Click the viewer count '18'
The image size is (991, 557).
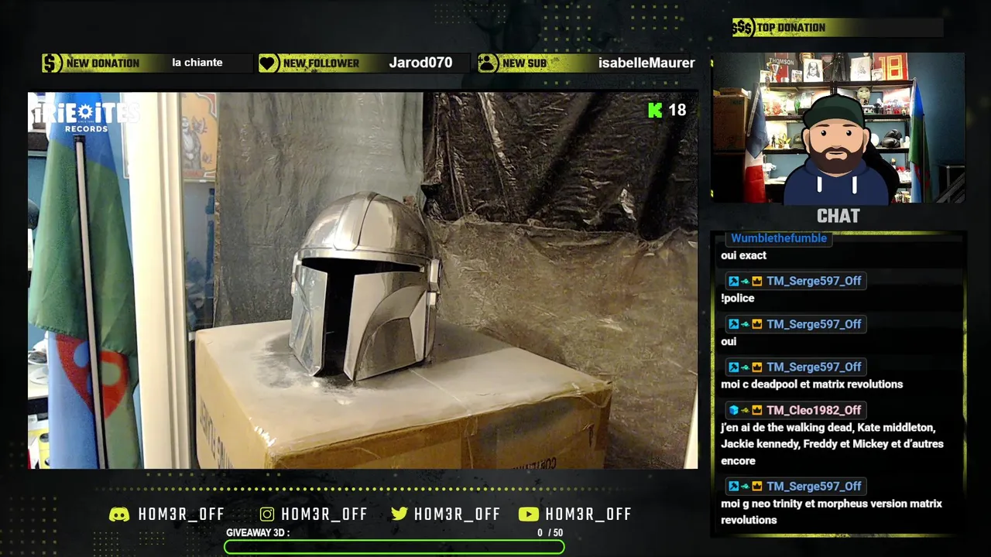point(677,111)
